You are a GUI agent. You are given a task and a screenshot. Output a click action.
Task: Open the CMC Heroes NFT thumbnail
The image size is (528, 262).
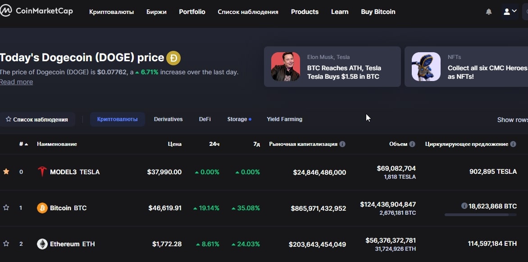coord(426,67)
